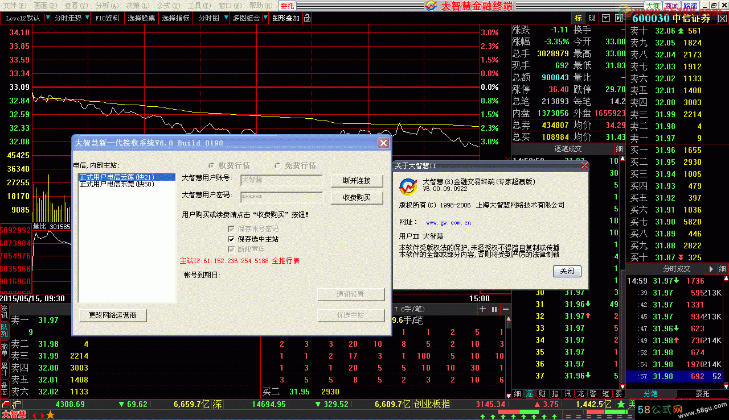Viewport: 729px width, 420px height.
Task: Click the 大赛 button in title bar
Action: (653, 6)
